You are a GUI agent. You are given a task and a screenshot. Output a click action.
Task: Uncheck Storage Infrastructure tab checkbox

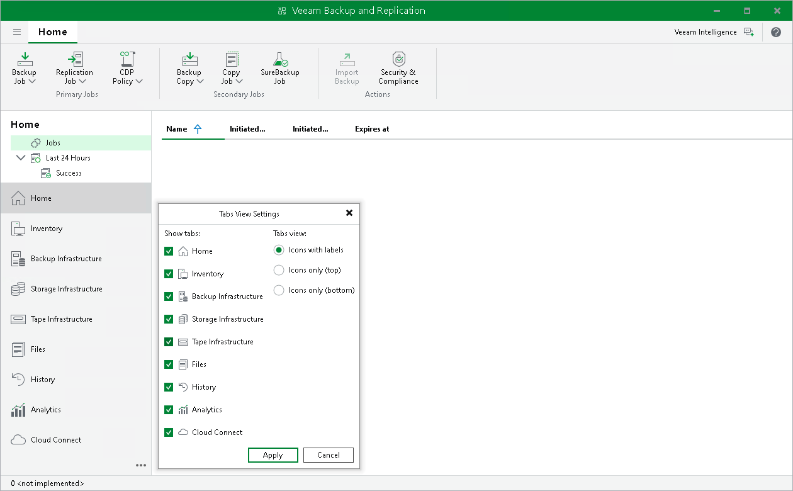point(169,319)
